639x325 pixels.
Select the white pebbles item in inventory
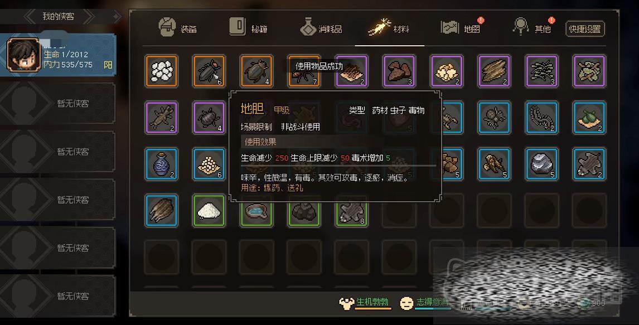click(x=161, y=71)
